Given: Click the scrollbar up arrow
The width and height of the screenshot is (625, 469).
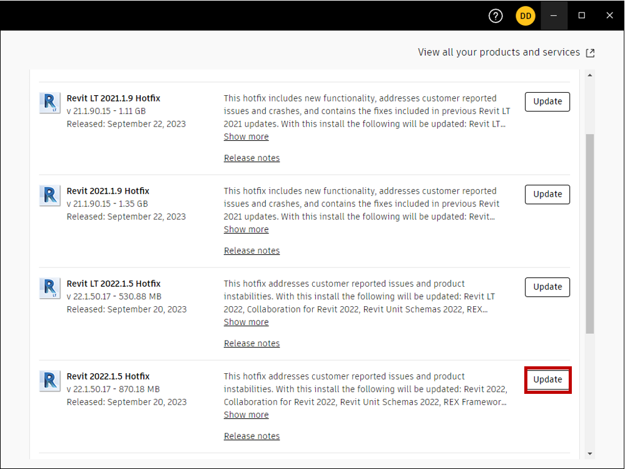Looking at the screenshot, I should (x=589, y=75).
